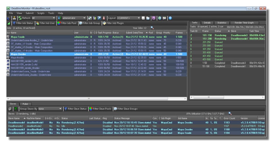Click the green globe icon

click(160, 18)
